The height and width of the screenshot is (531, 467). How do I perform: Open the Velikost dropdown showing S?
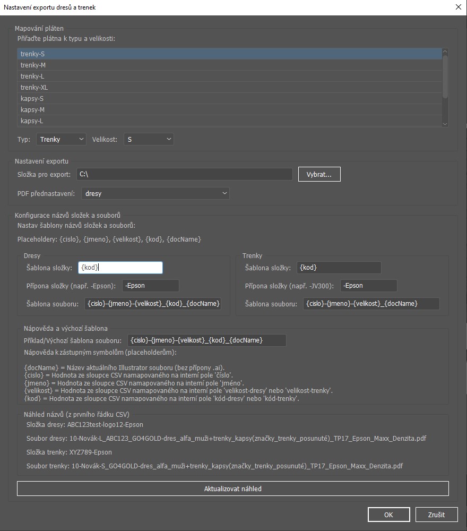coord(149,140)
